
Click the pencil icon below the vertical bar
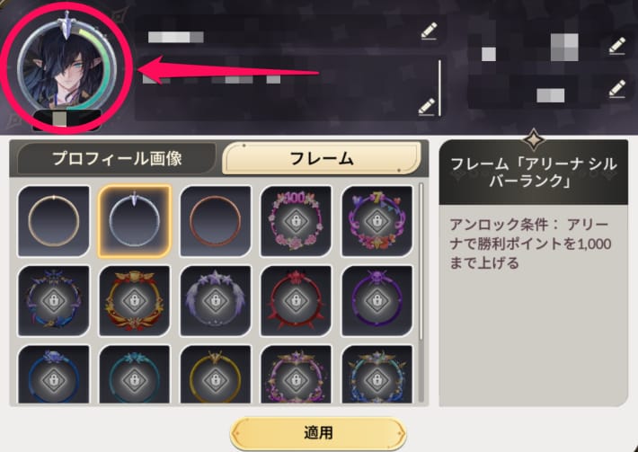coord(427,107)
